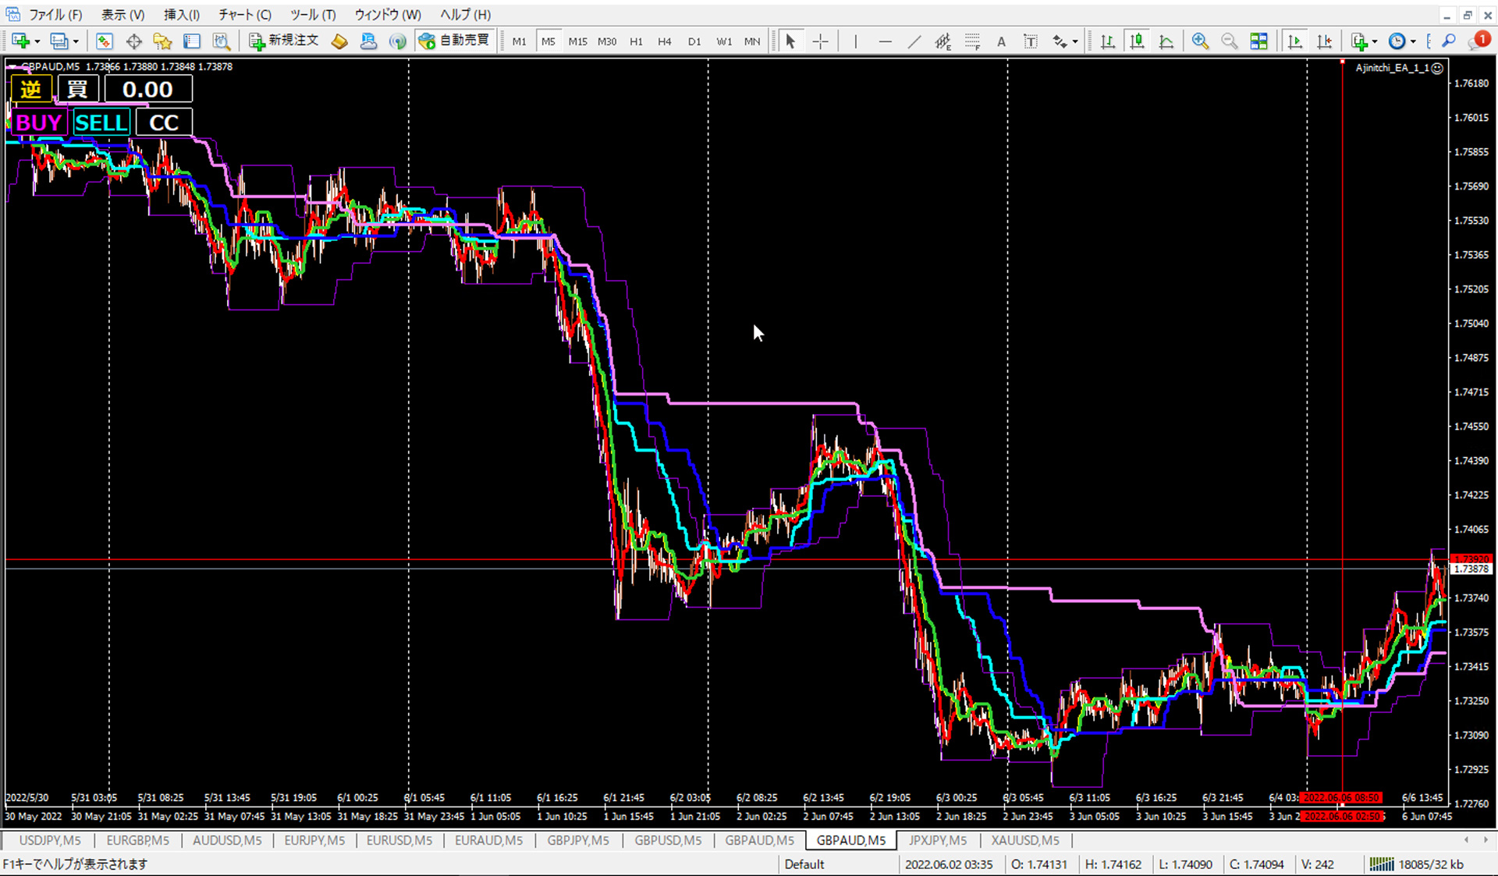This screenshot has height=876, width=1498.
Task: Open the tile windows icon
Action: click(1258, 41)
